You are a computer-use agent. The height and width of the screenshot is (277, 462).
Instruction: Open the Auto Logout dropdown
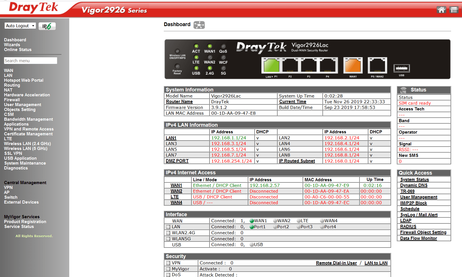[20, 26]
